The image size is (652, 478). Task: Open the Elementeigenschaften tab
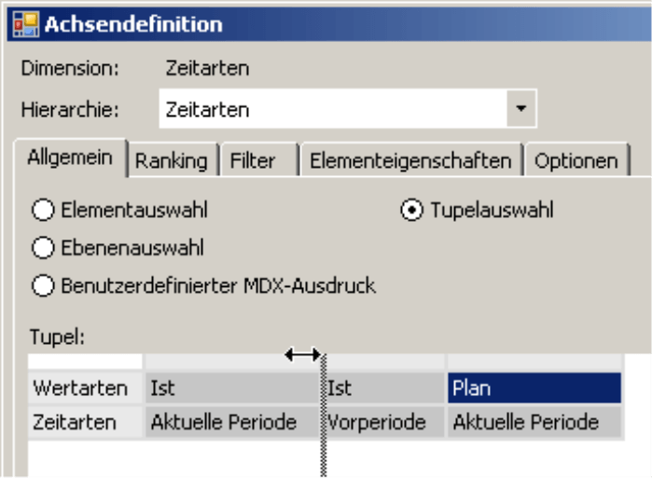click(x=410, y=160)
